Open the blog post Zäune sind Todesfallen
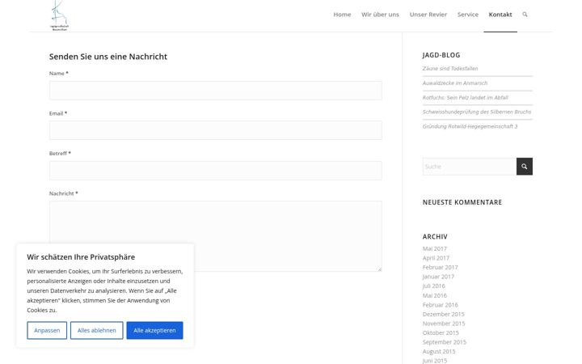Viewport: 582px width, 364px height. [450, 68]
